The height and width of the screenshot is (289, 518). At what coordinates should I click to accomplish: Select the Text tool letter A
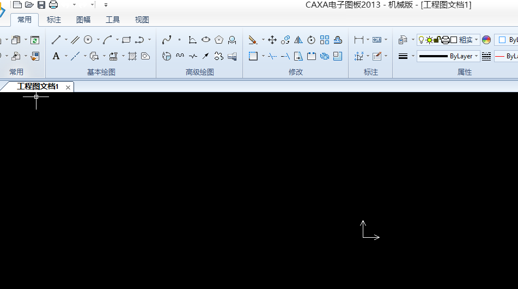pyautogui.click(x=56, y=56)
